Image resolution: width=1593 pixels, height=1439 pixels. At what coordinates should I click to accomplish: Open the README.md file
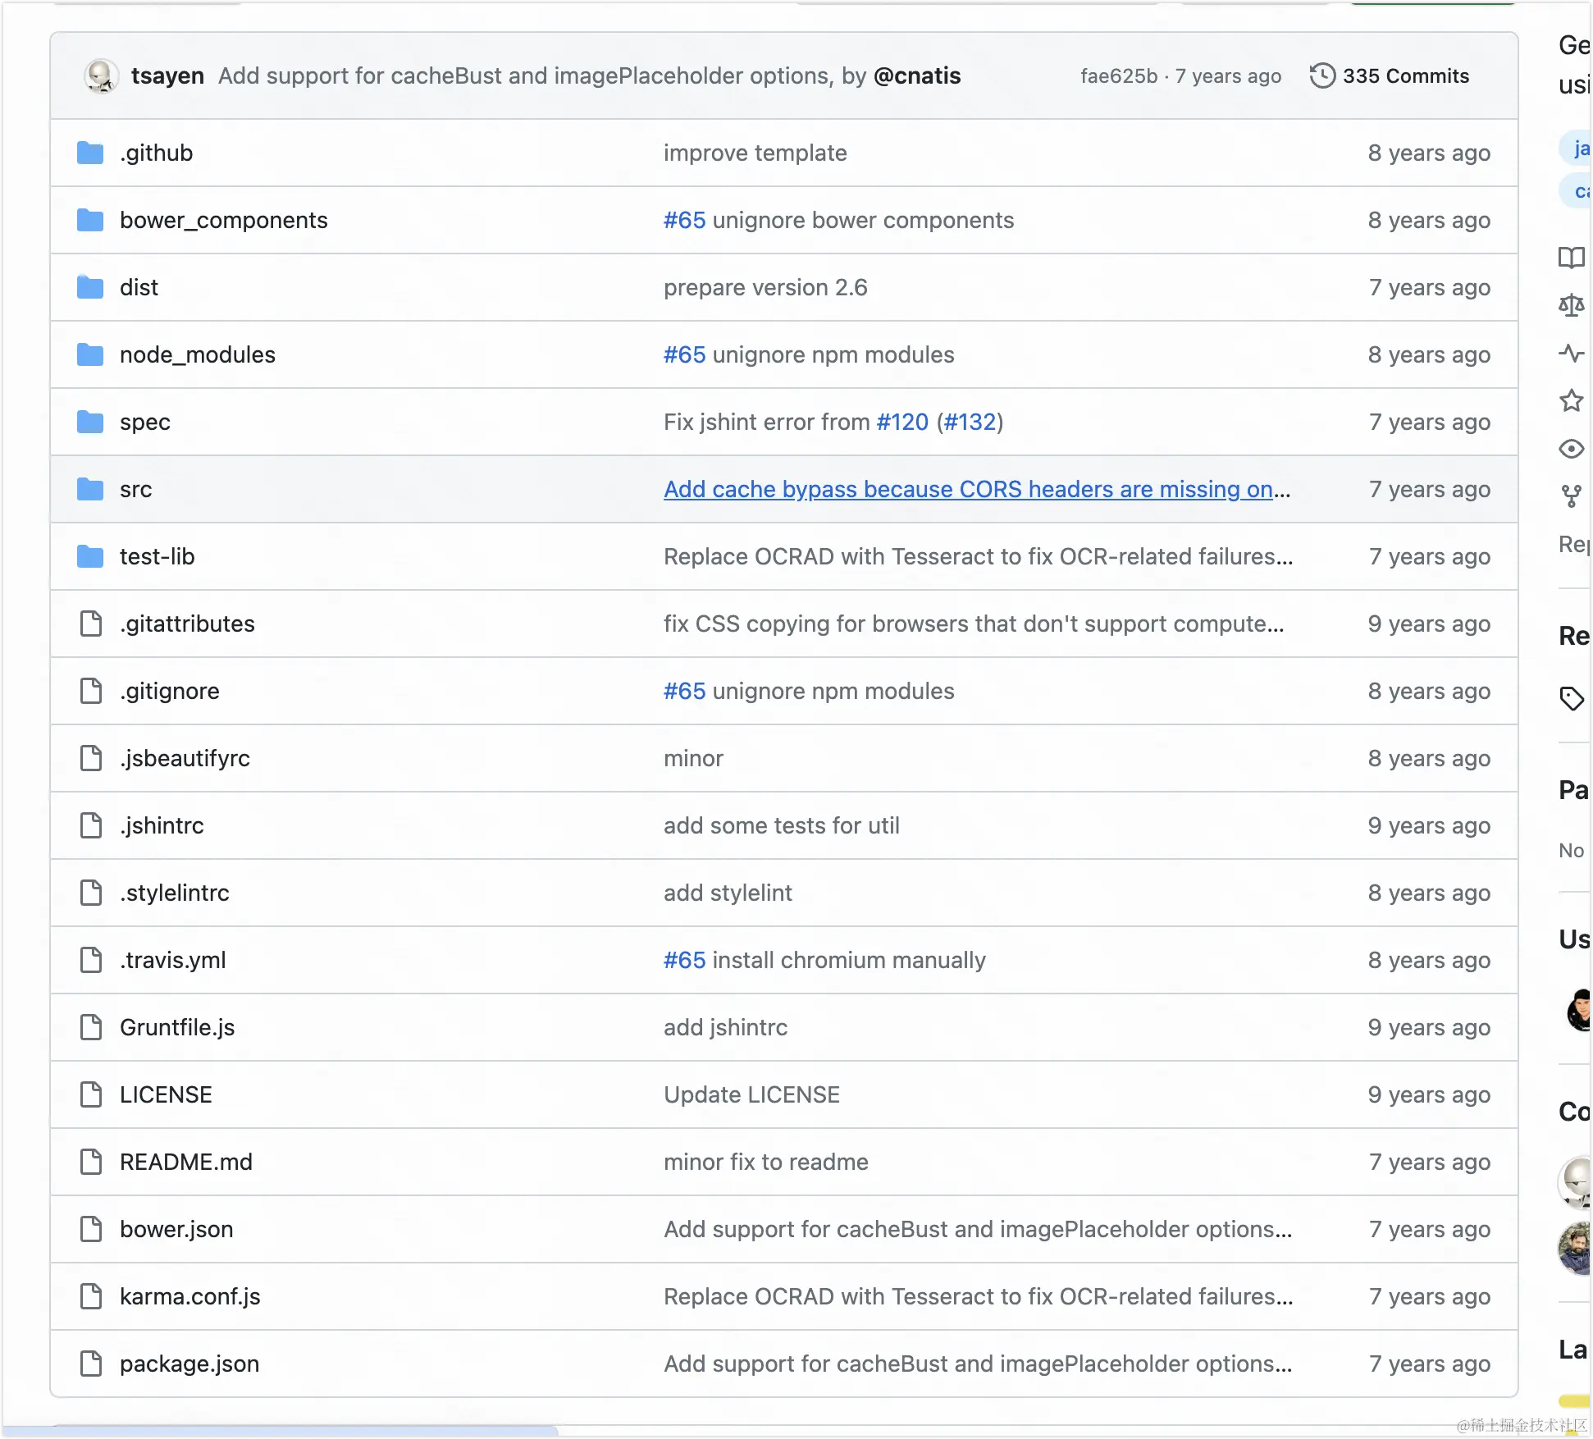pos(185,1162)
